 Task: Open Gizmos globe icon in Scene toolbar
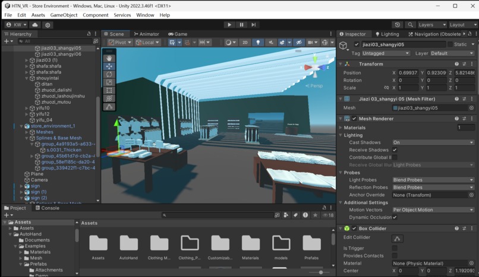[x=325, y=42]
